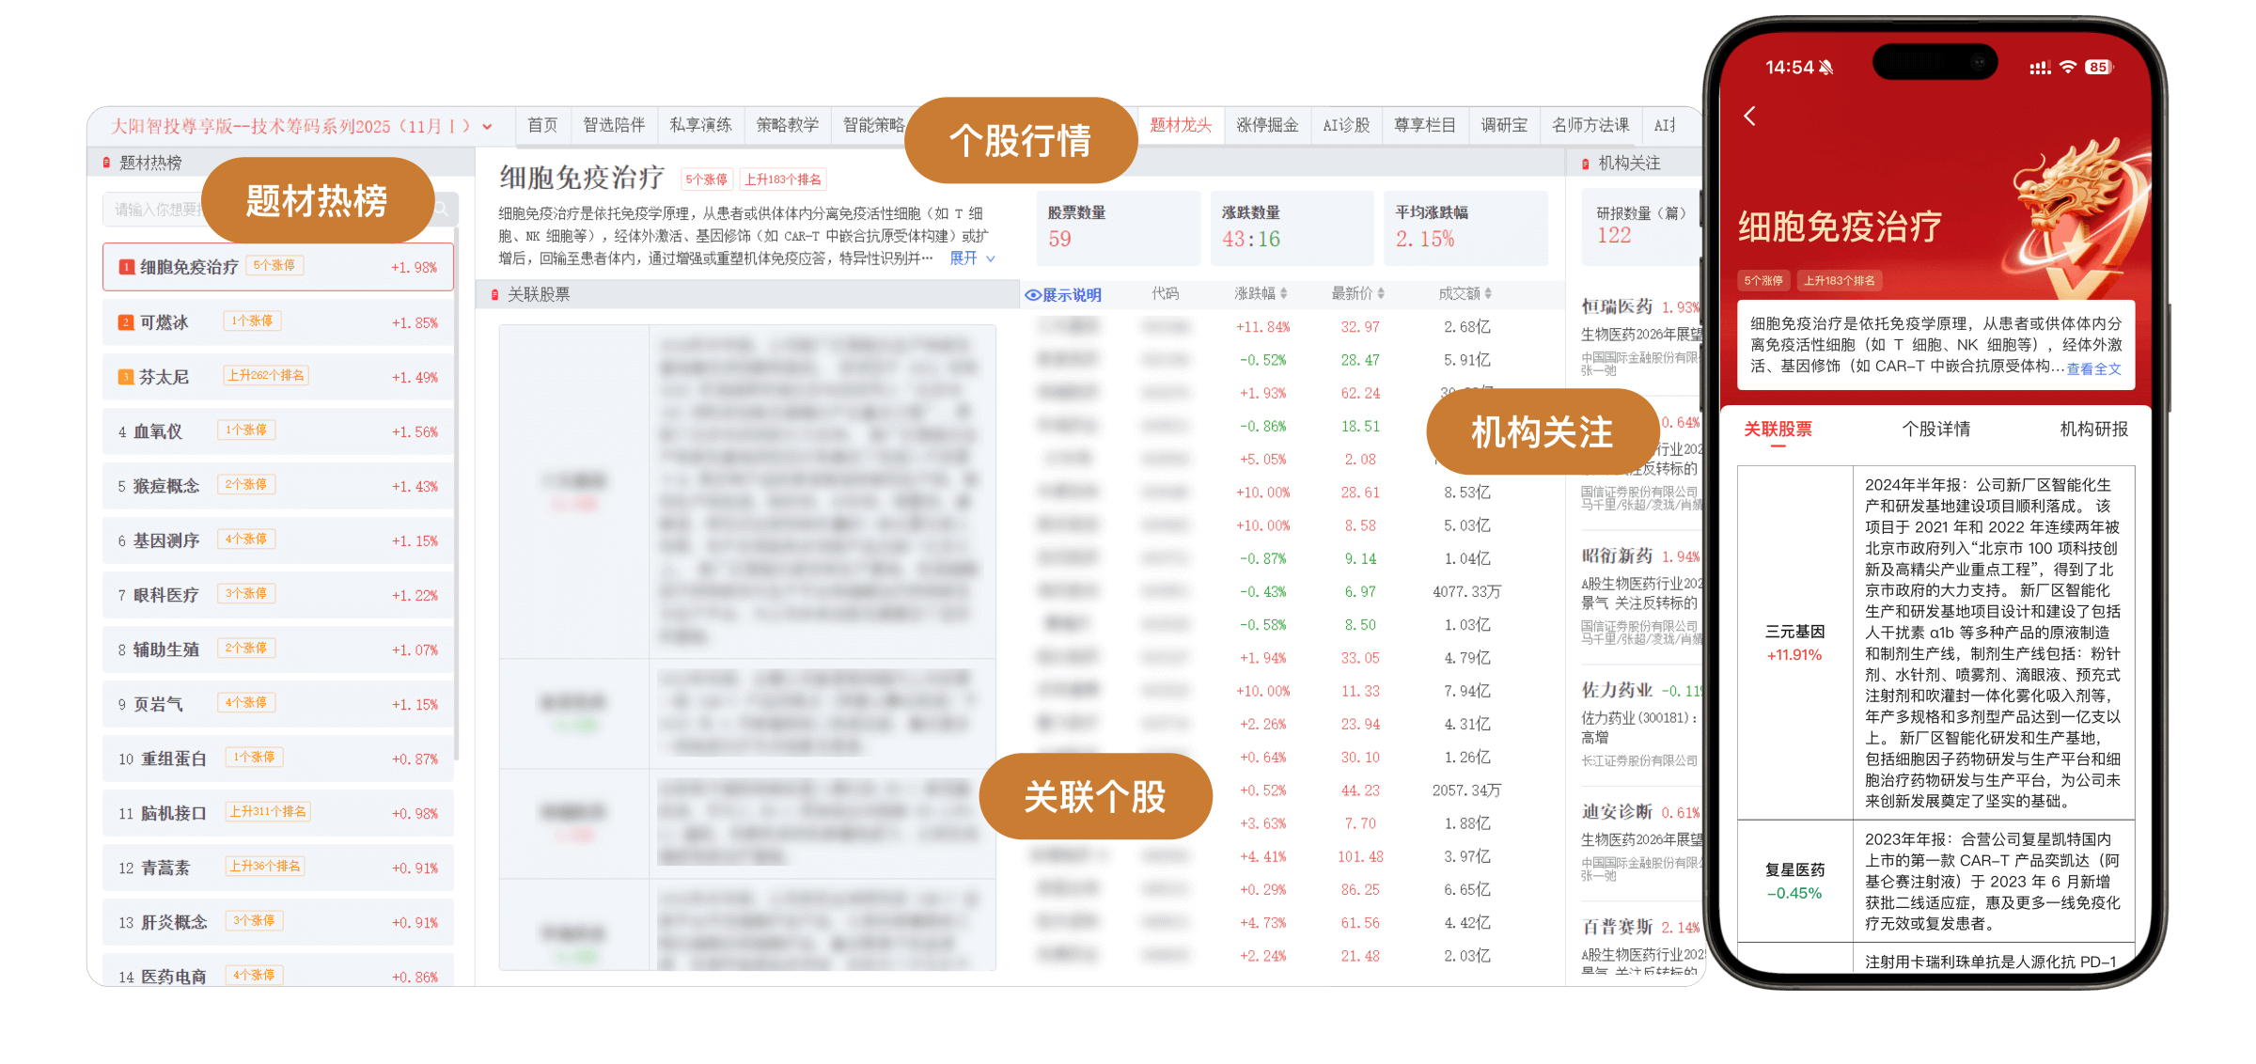Toggle the 展示说明 eye icon

[1032, 295]
